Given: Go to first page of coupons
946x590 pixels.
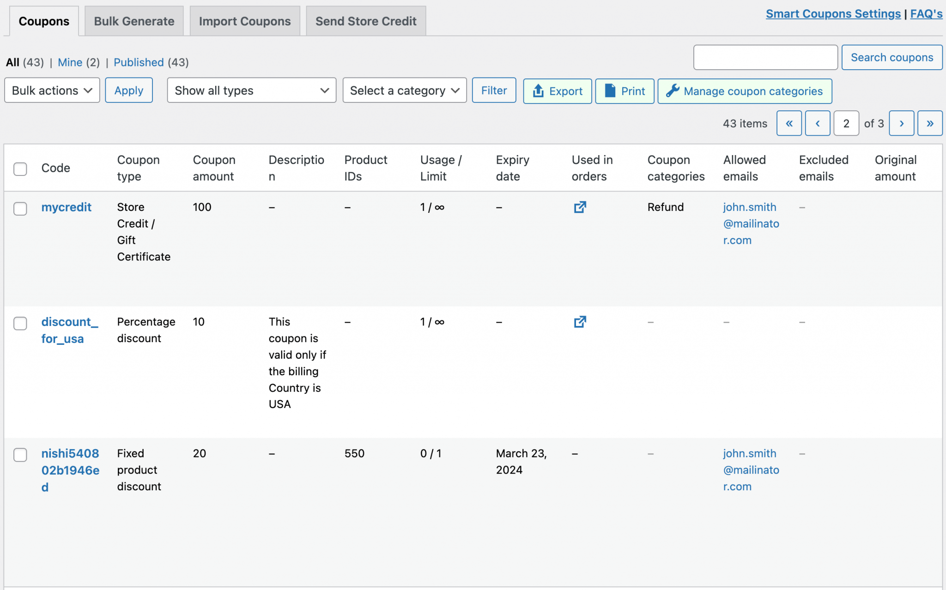Looking at the screenshot, I should pyautogui.click(x=789, y=123).
